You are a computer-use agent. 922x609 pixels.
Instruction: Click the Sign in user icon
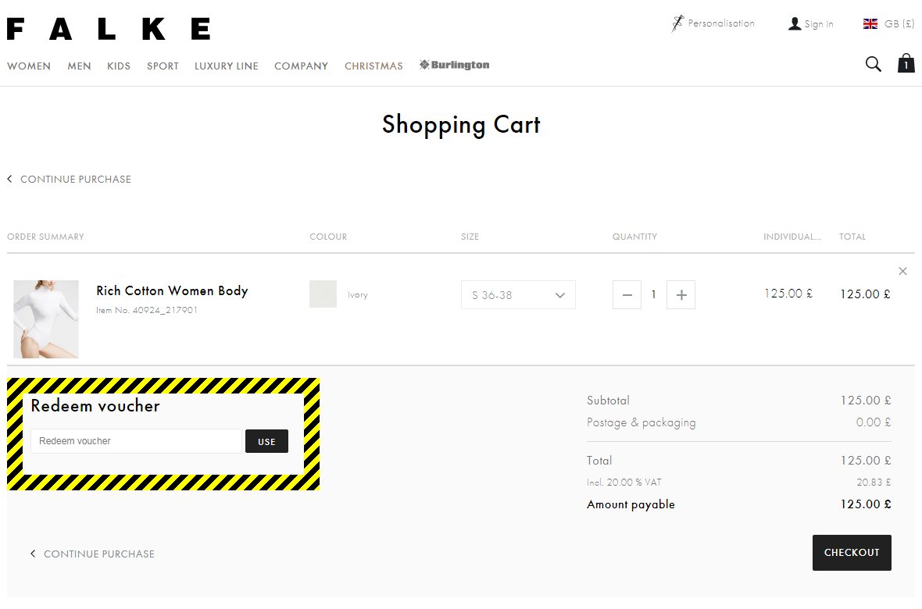795,23
